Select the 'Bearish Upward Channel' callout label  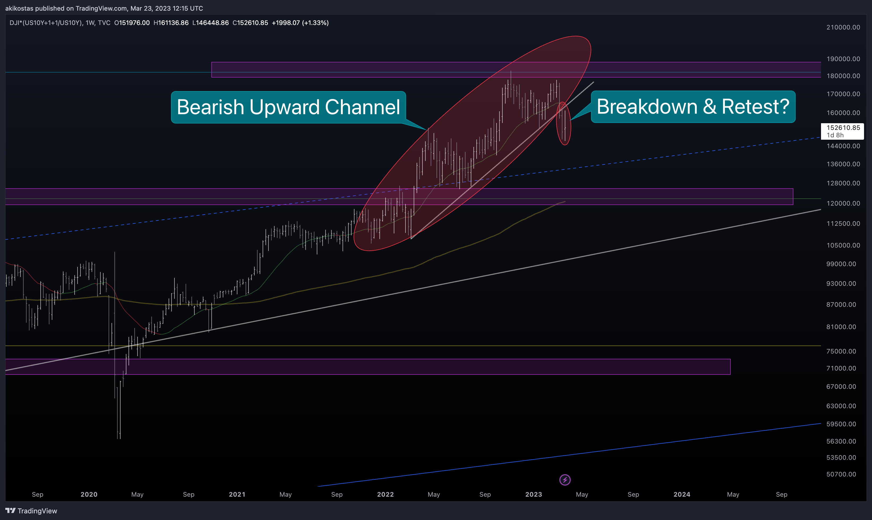click(x=288, y=107)
